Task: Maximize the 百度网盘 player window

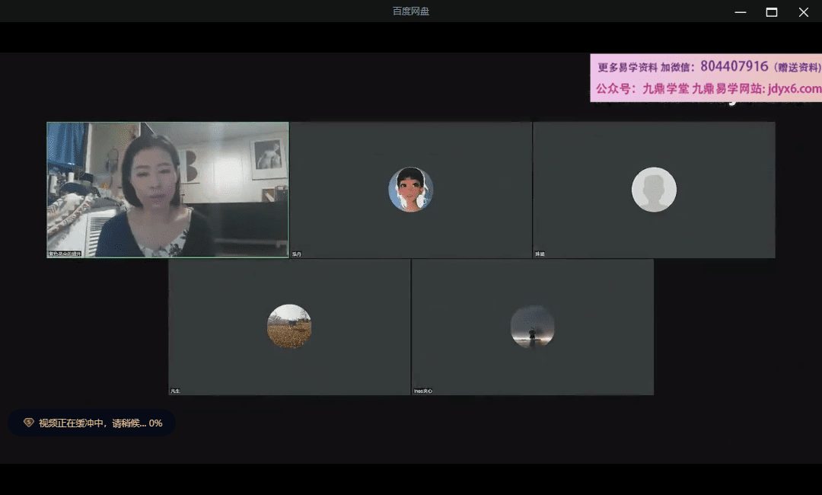Action: point(772,11)
